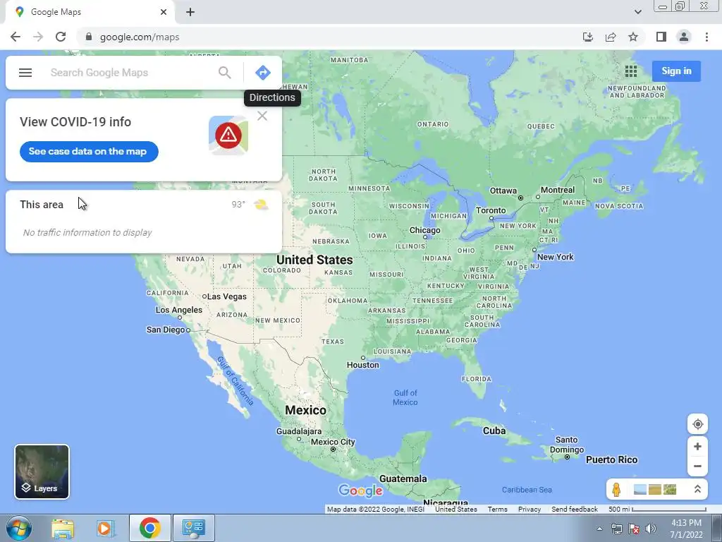Viewport: 722px width, 542px height.
Task: Click the share page icon
Action: click(x=611, y=37)
